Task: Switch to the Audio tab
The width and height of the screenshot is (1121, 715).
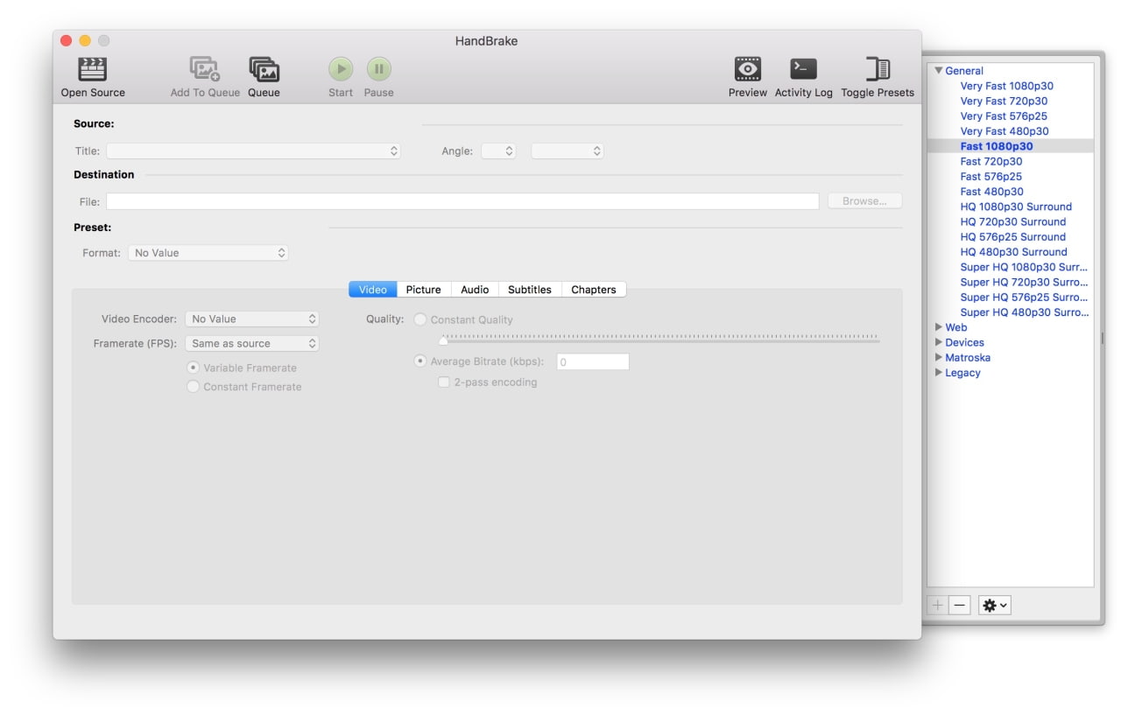Action: click(x=475, y=289)
